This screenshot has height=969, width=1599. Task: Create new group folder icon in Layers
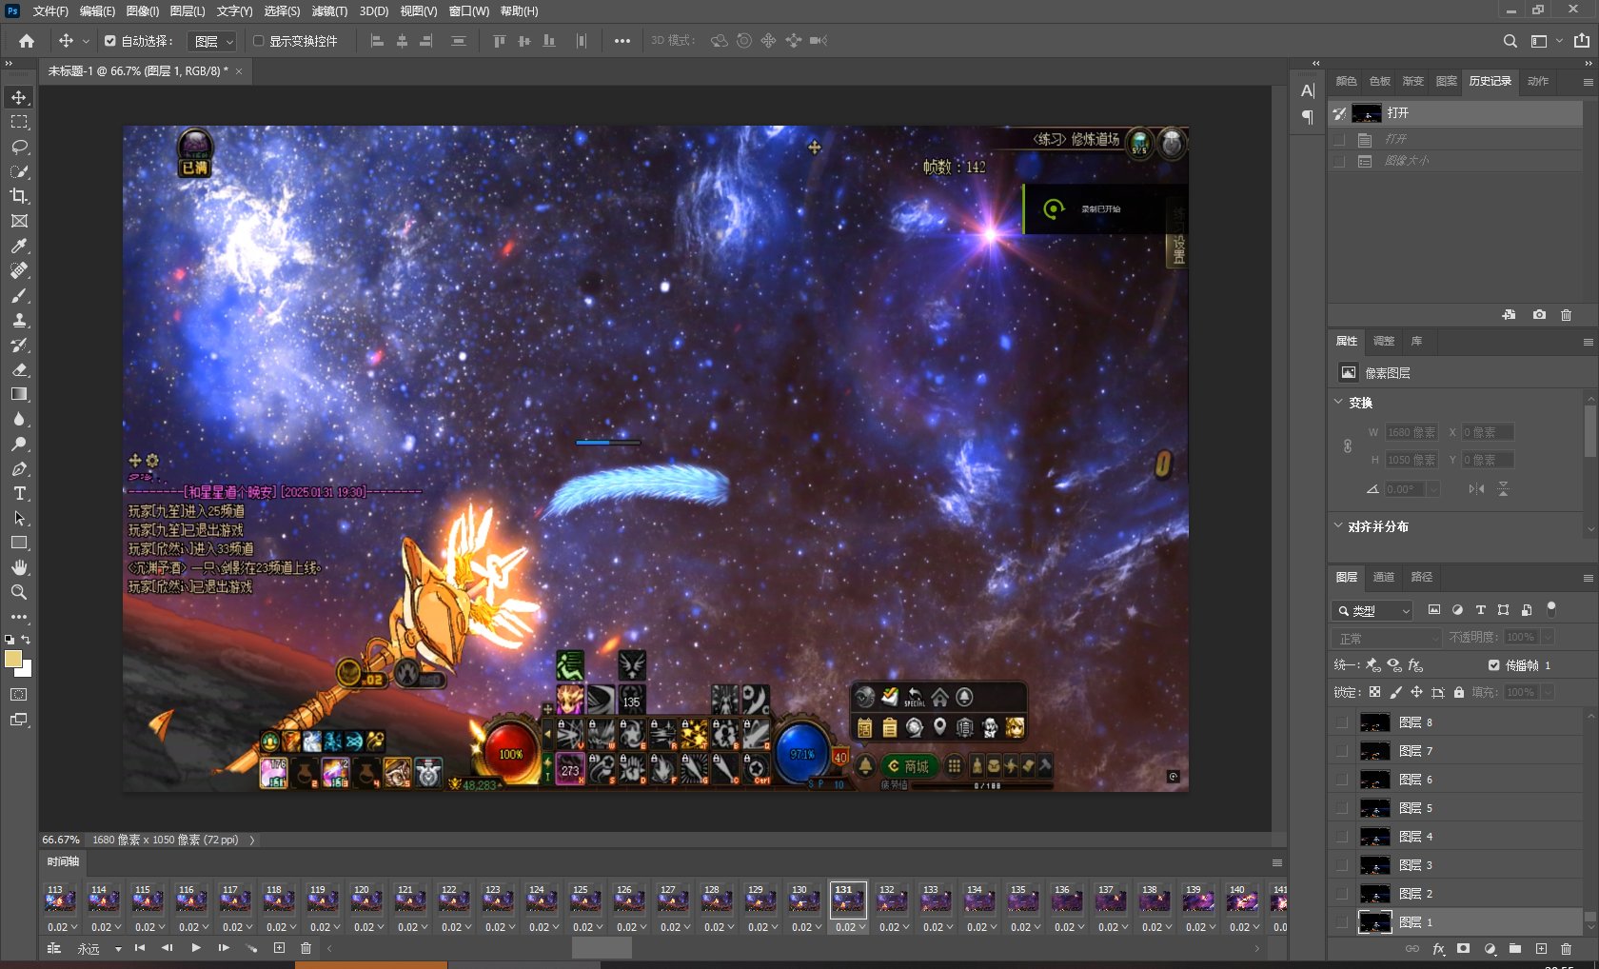point(1515,949)
